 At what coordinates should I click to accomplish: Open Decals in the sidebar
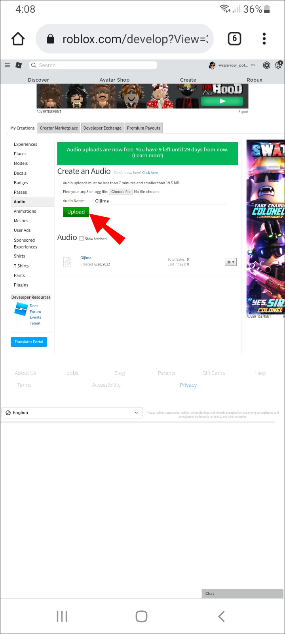pos(20,173)
